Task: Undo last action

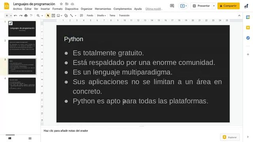Action: point(15,15)
